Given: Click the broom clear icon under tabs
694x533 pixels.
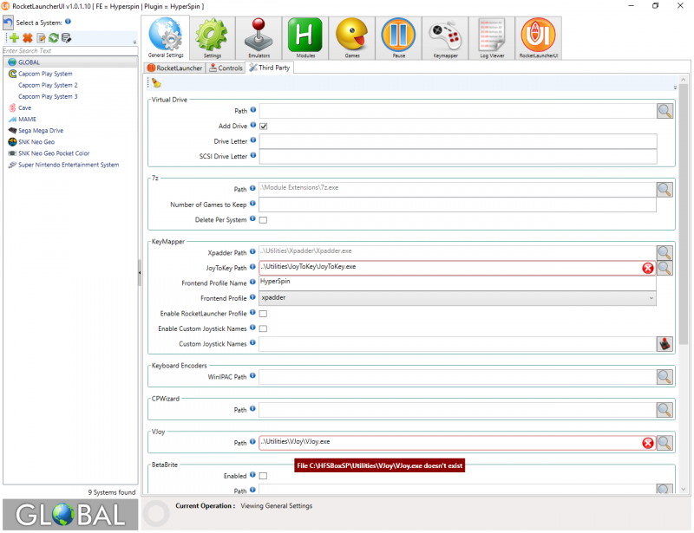Looking at the screenshot, I should tap(156, 82).
